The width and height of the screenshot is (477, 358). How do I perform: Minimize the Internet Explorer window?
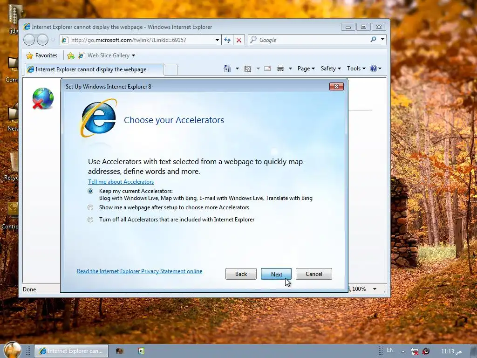pyautogui.click(x=348, y=27)
